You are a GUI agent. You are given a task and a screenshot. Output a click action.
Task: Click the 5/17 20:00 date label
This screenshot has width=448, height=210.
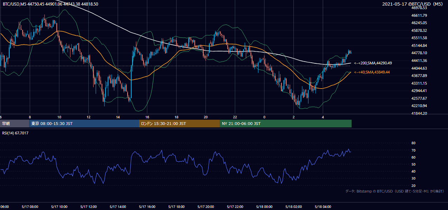[x=206, y=206]
